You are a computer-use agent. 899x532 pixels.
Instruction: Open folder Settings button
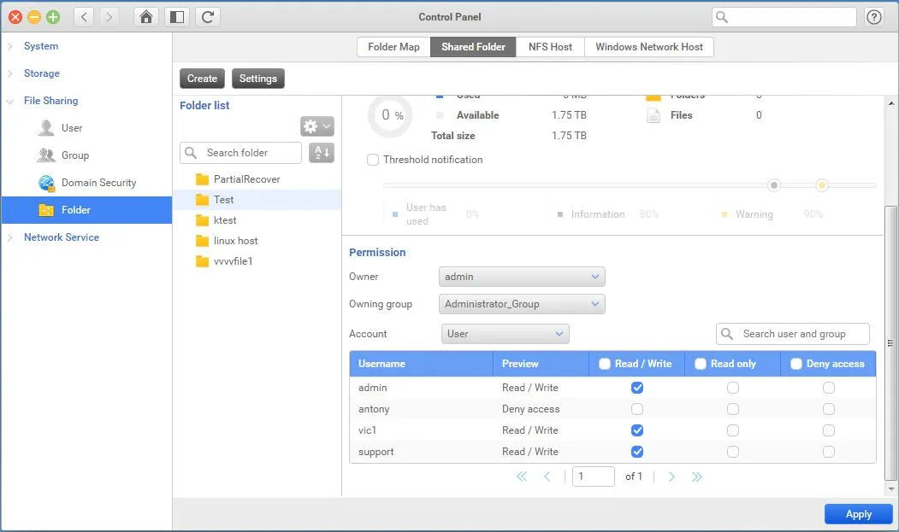pyautogui.click(x=258, y=79)
